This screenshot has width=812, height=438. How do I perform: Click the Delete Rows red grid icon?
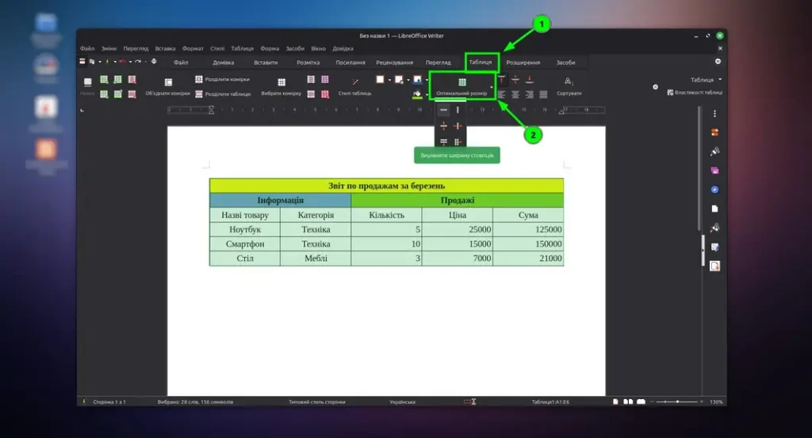tap(132, 94)
